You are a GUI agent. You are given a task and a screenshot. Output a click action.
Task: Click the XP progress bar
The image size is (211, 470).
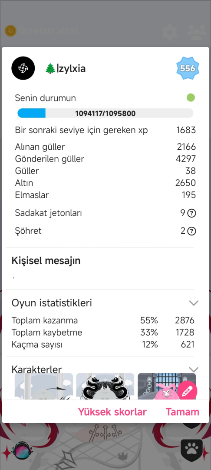(105, 113)
